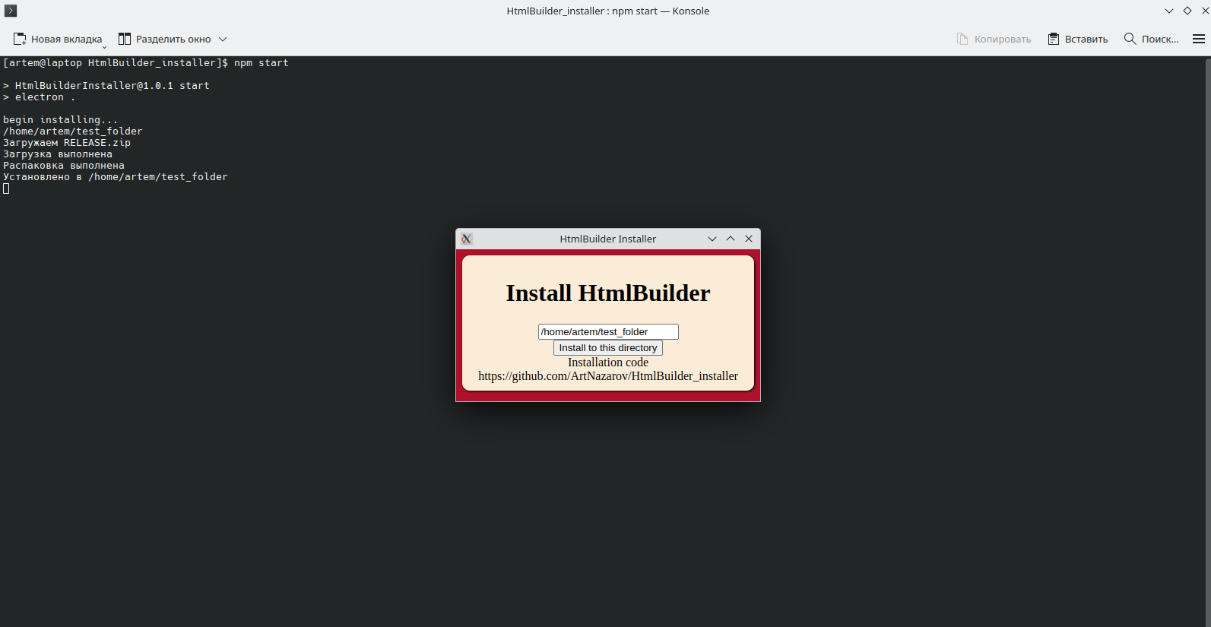This screenshot has width=1211, height=627.
Task: Click the 'Распаковка выполнена' terminal line
Action: 64,166
